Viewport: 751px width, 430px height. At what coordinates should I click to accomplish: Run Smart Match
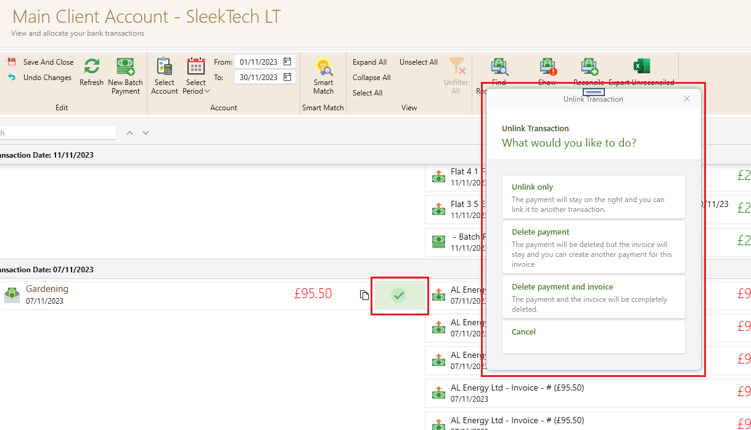[x=323, y=76]
